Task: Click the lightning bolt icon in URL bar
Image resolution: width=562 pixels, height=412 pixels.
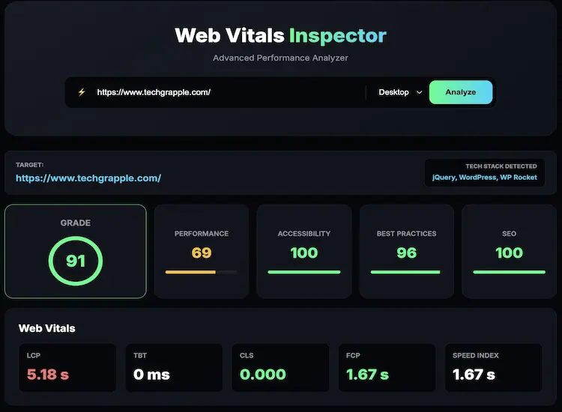Action: (82, 92)
